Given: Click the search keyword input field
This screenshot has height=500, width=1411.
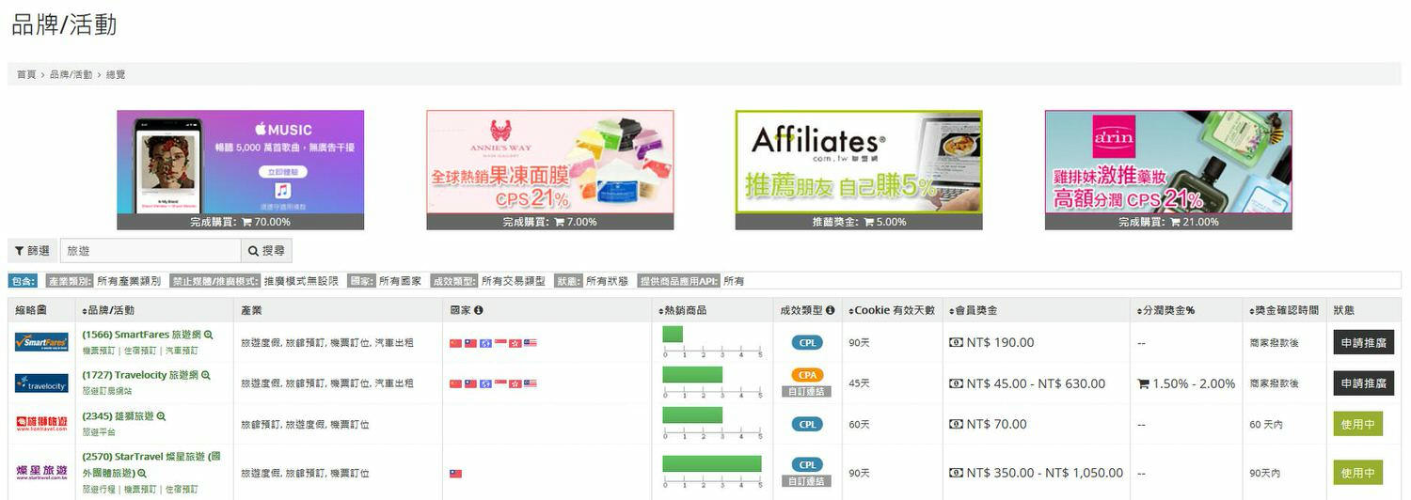Looking at the screenshot, I should click(151, 251).
